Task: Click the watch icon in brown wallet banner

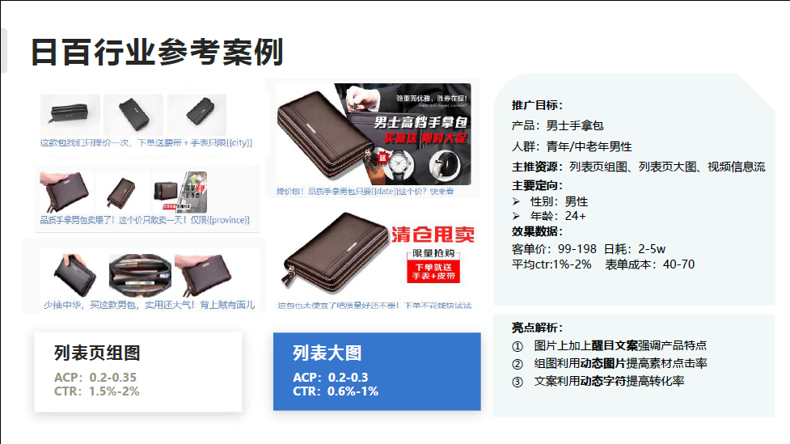Action: [400, 165]
